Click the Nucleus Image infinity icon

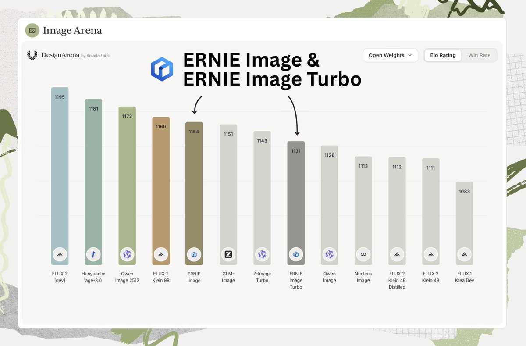tap(363, 254)
